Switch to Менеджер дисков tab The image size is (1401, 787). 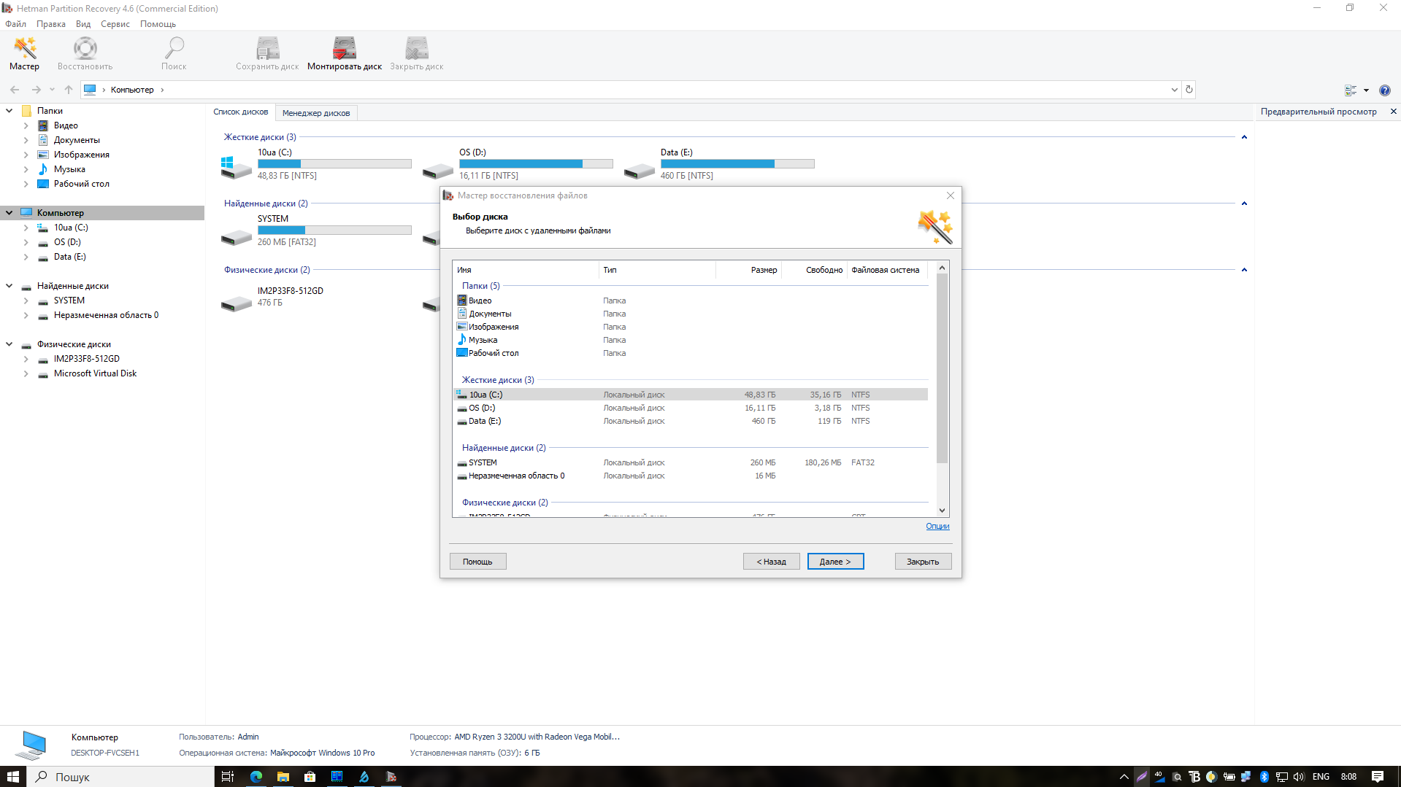315,113
